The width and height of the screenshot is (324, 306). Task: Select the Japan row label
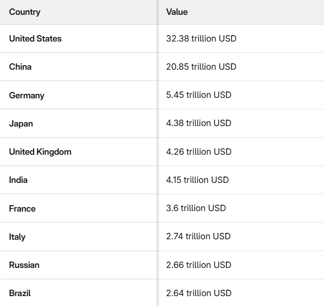[x=21, y=124]
